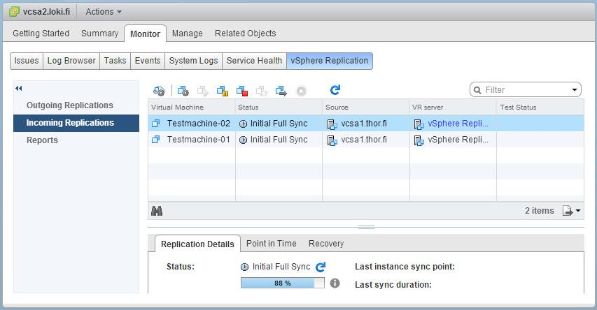Click the reconfigure replication icon
597x310 pixels.
[x=183, y=91]
